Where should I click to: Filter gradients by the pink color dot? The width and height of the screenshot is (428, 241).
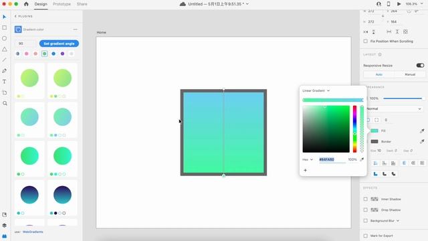(27, 54)
